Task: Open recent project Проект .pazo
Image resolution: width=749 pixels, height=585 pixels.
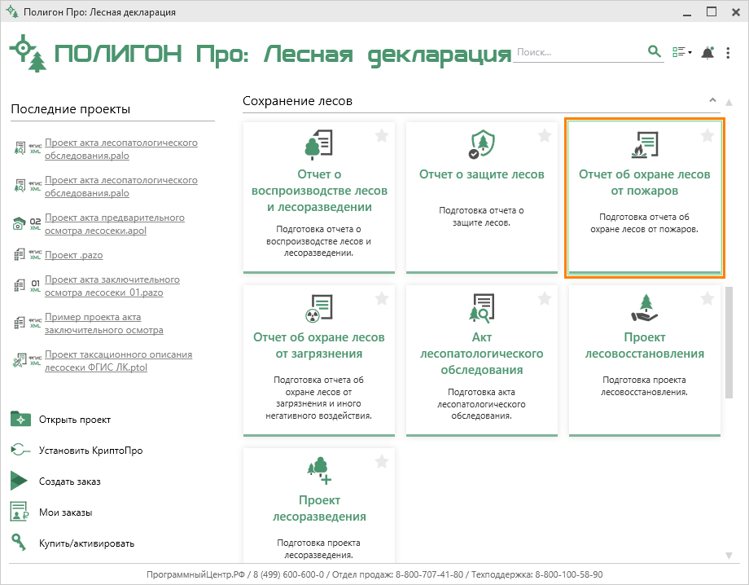Action: click(x=73, y=255)
